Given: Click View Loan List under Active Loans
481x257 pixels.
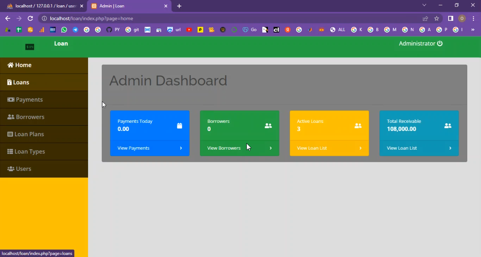Looking at the screenshot, I should (312, 148).
